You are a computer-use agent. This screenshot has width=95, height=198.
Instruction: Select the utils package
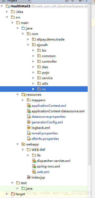point(45,83)
